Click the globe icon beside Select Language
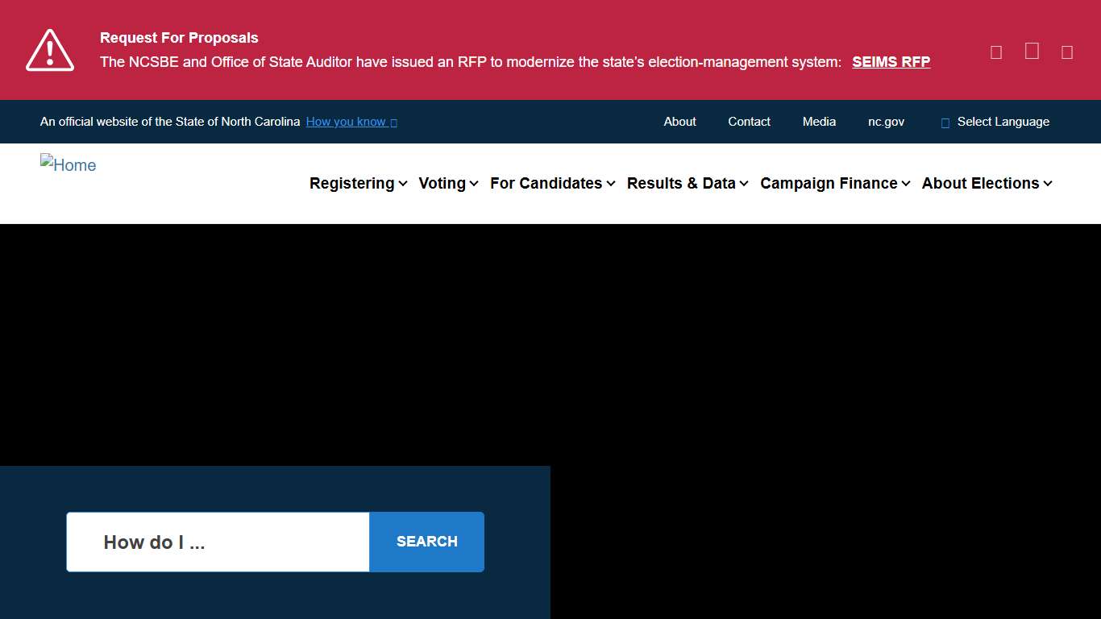 coord(945,122)
